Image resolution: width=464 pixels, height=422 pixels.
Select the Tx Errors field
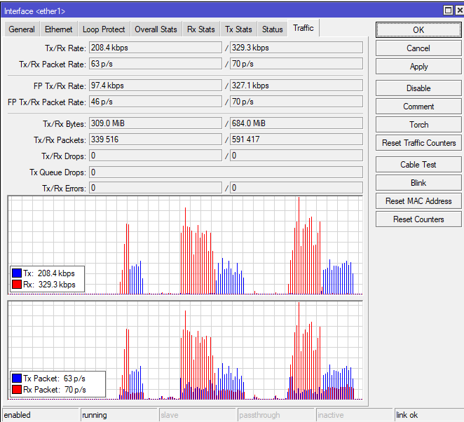click(x=156, y=188)
